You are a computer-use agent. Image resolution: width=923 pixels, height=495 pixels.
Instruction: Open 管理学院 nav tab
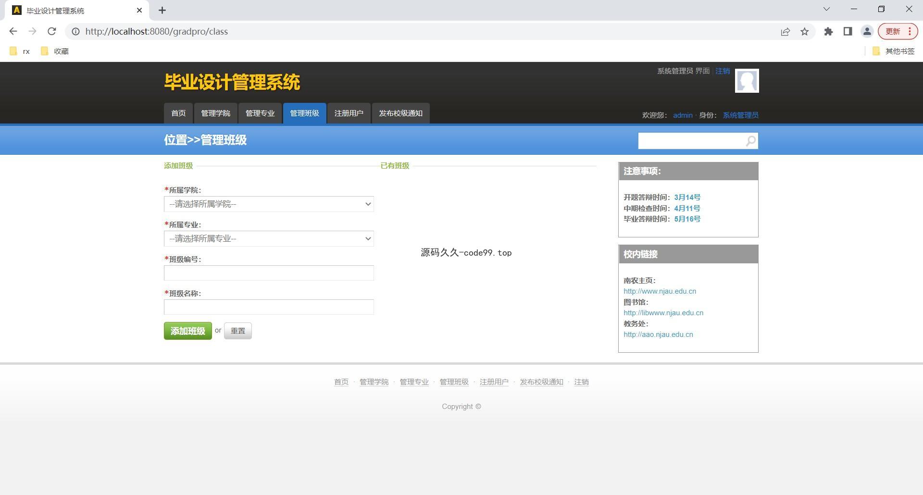click(215, 113)
